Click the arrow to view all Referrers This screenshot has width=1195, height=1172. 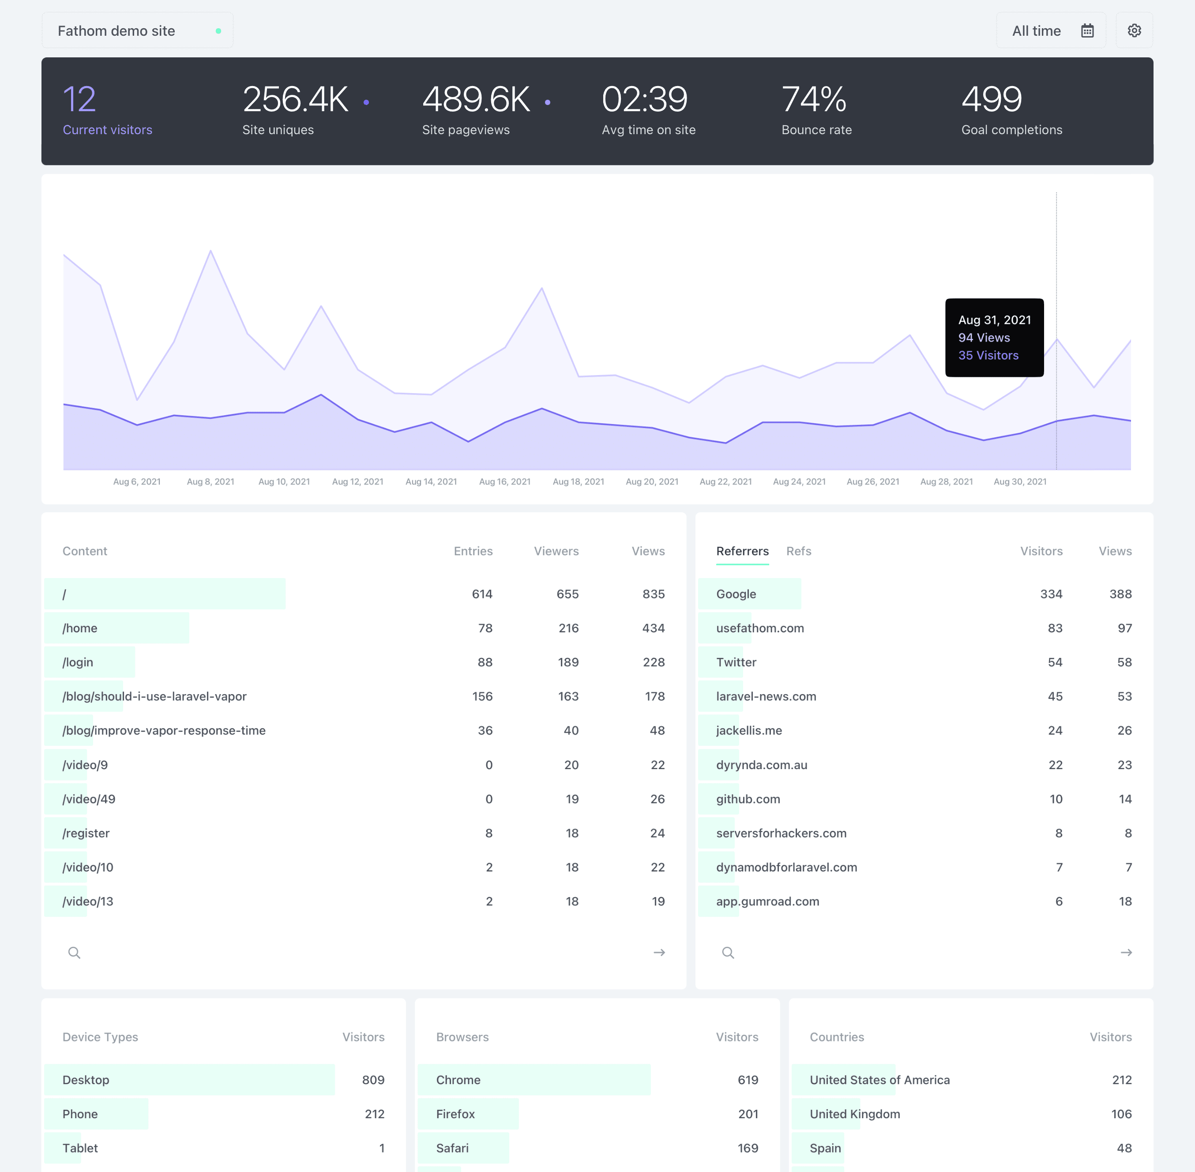pos(1126,952)
